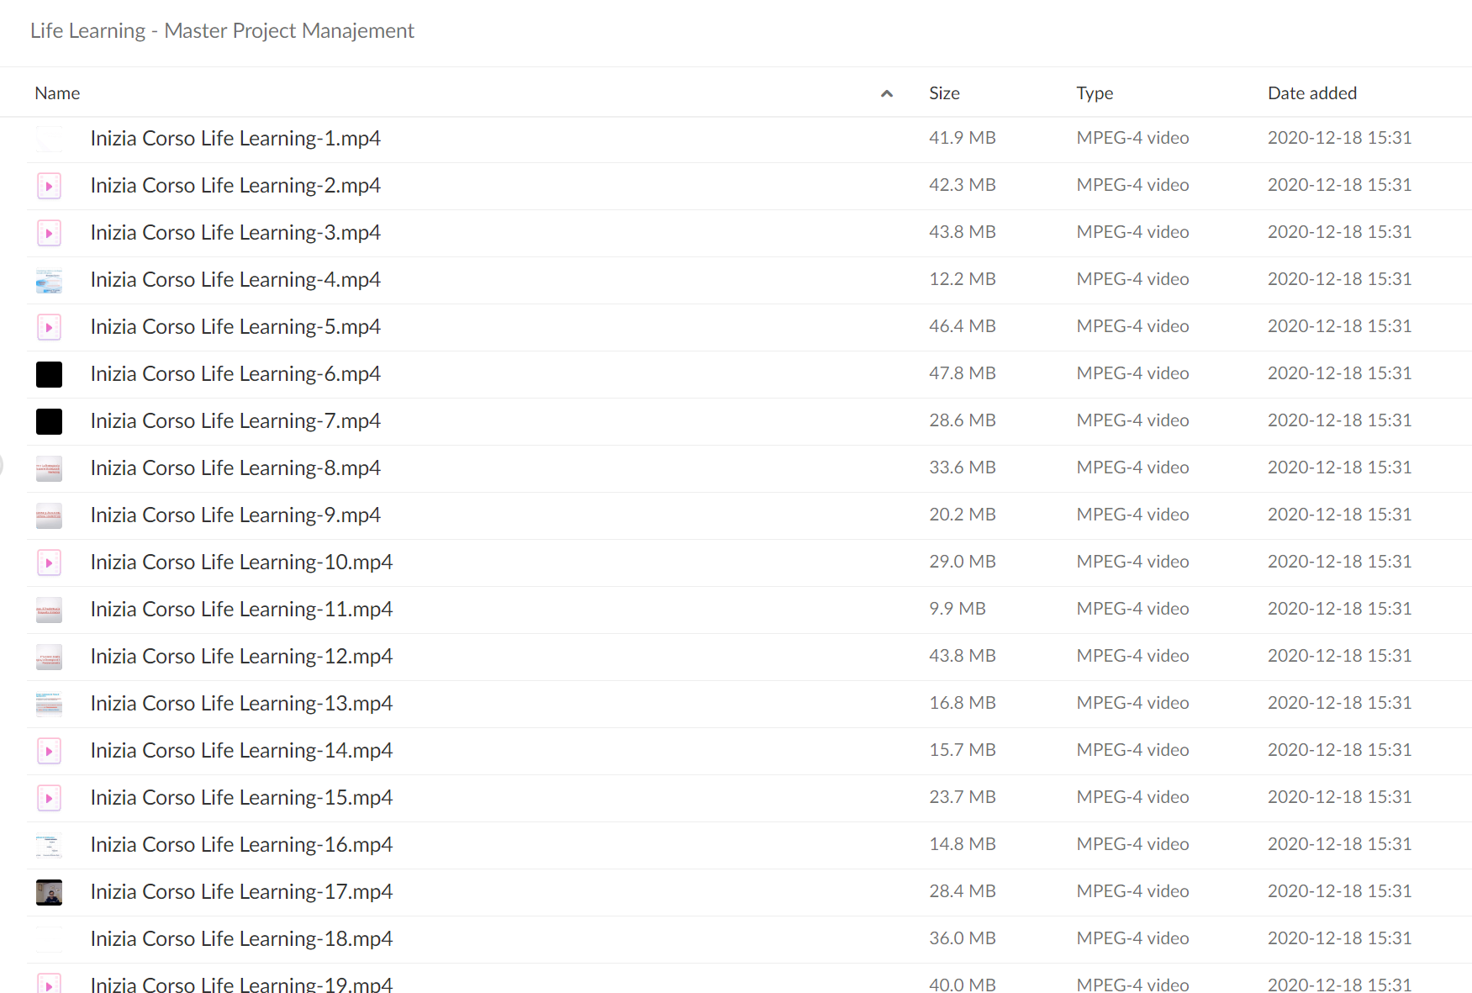The width and height of the screenshot is (1472, 993).
Task: Click the thumbnail of Life Learning-12.mp4
Action: 49,657
